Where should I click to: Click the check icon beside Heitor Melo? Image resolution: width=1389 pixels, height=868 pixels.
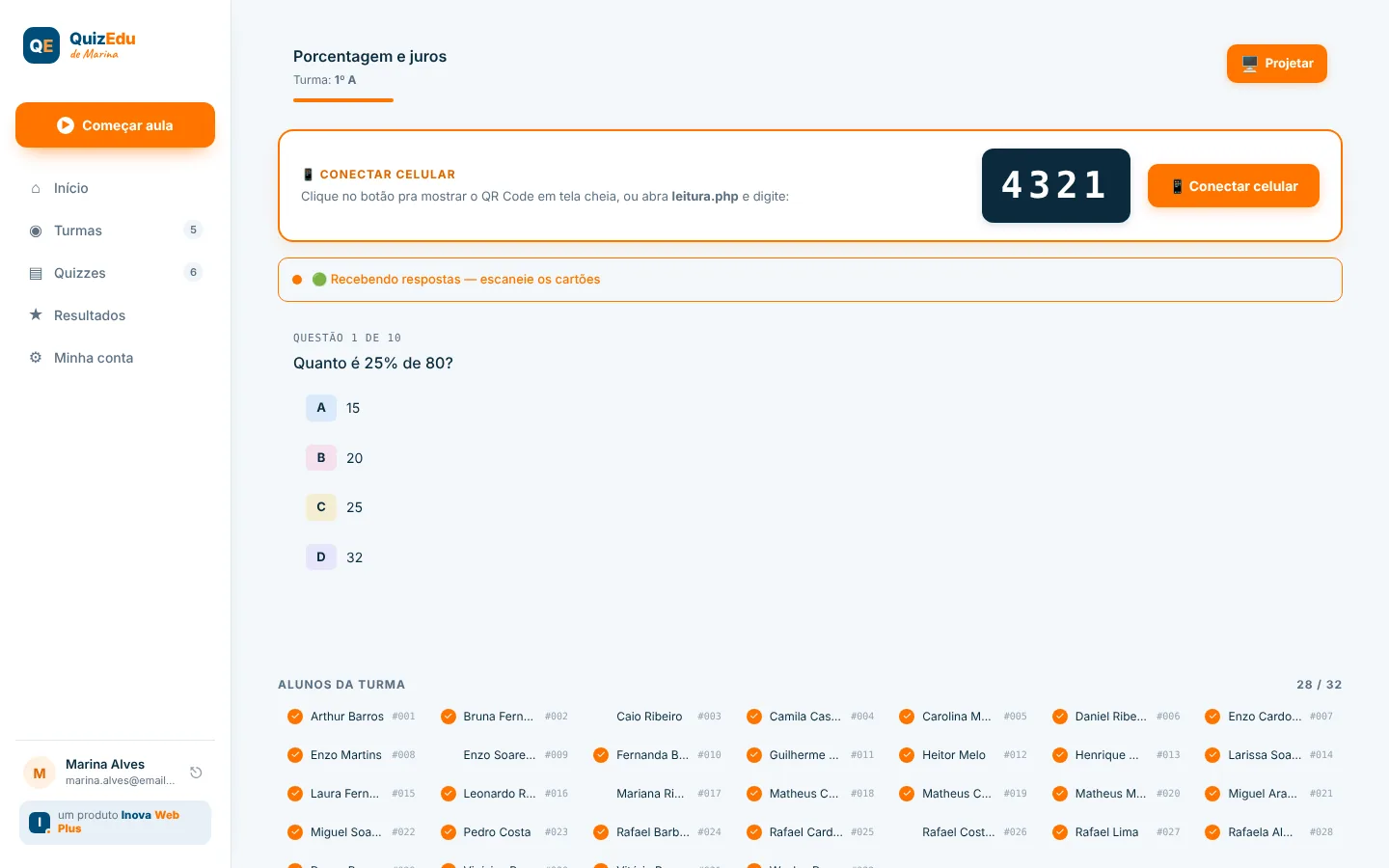tap(907, 755)
